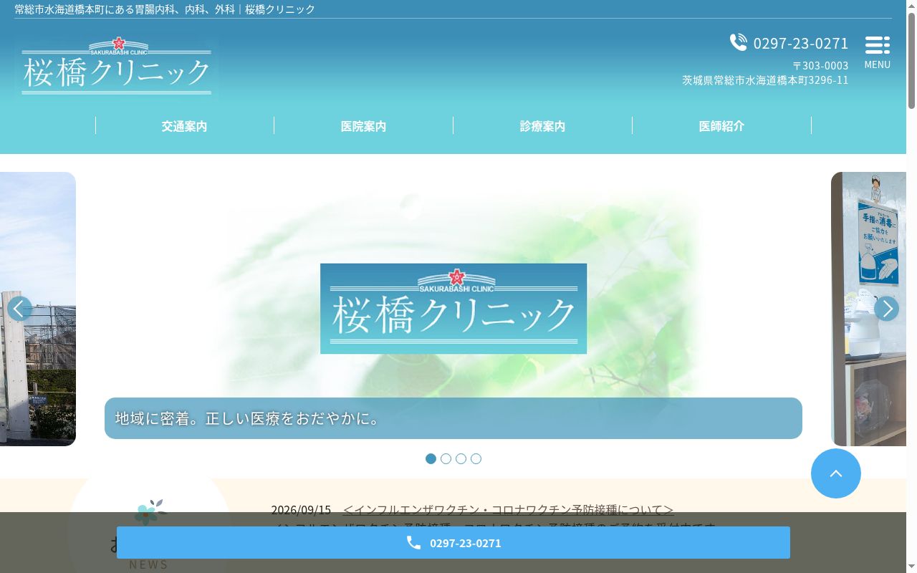Click the building photo slide on left
The image size is (917, 573).
(38, 309)
